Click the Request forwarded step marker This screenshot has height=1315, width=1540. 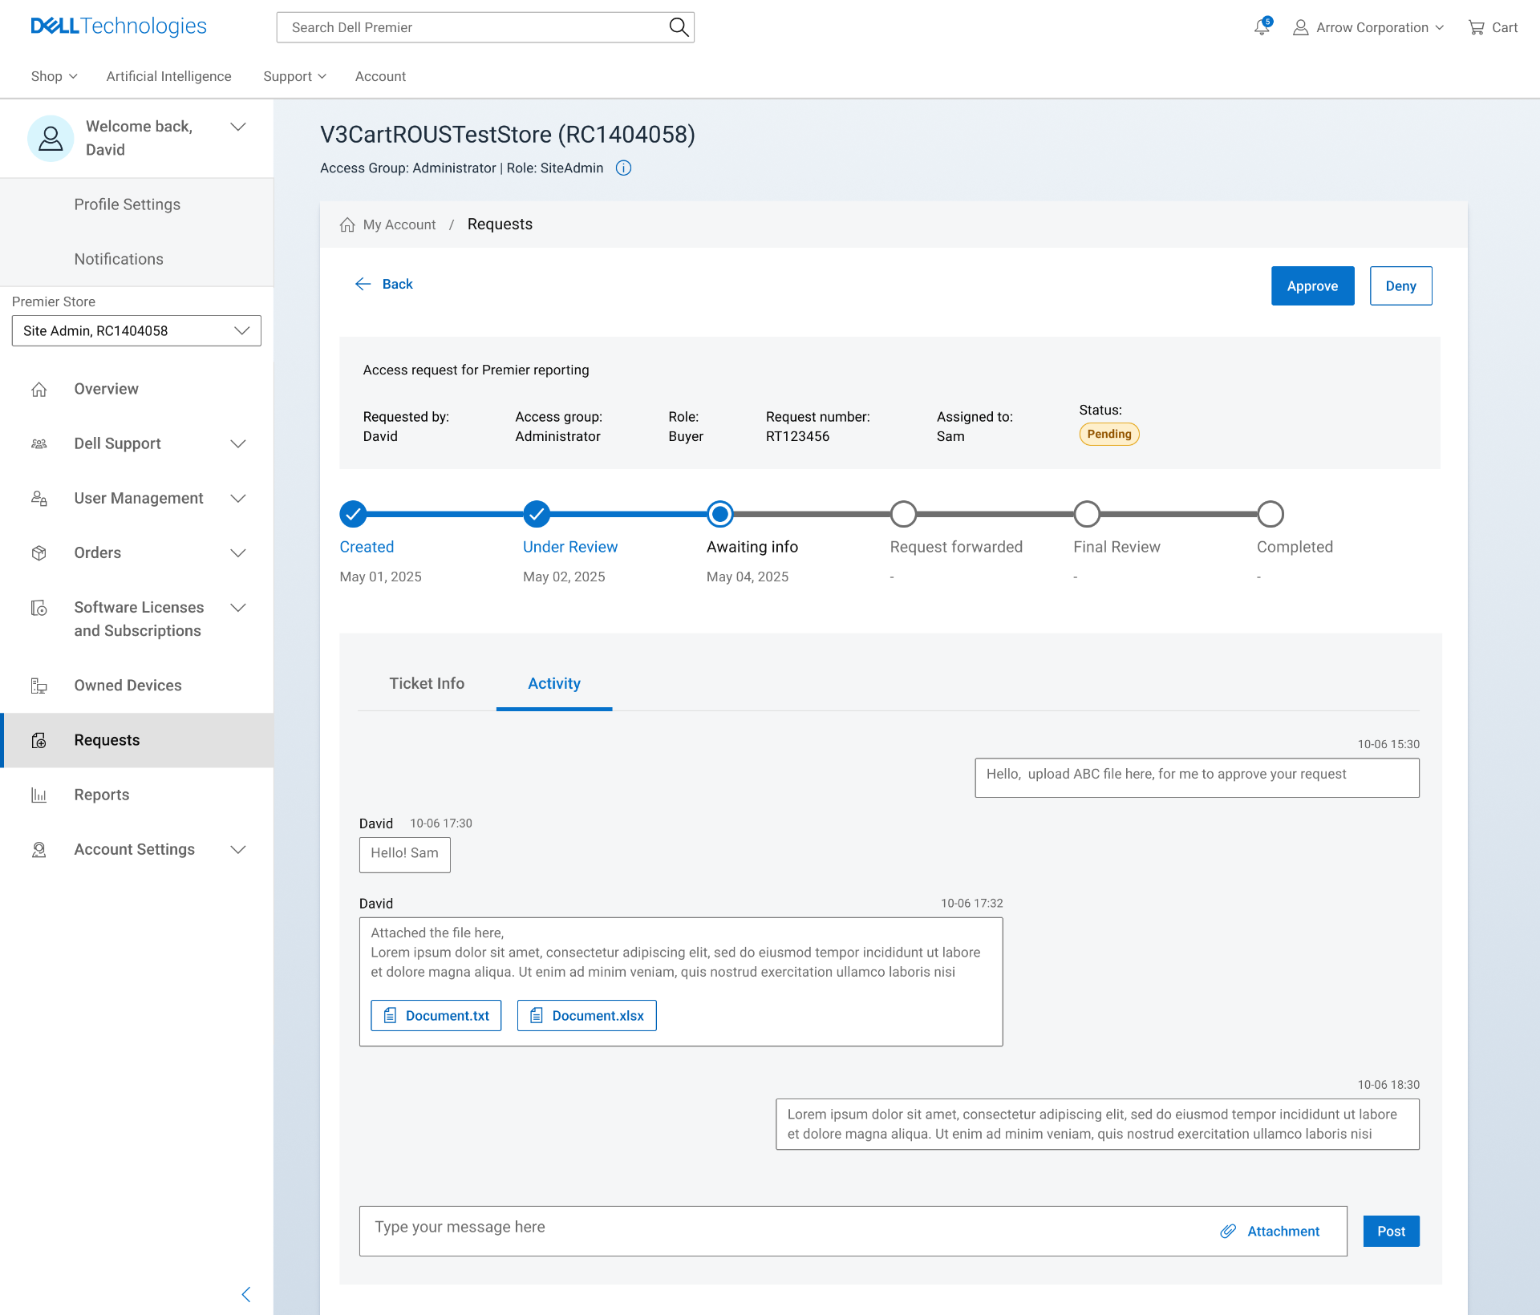pyautogui.click(x=904, y=514)
